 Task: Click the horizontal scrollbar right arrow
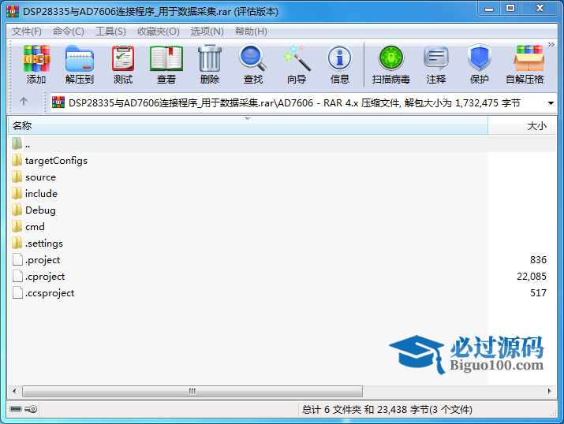(549, 391)
